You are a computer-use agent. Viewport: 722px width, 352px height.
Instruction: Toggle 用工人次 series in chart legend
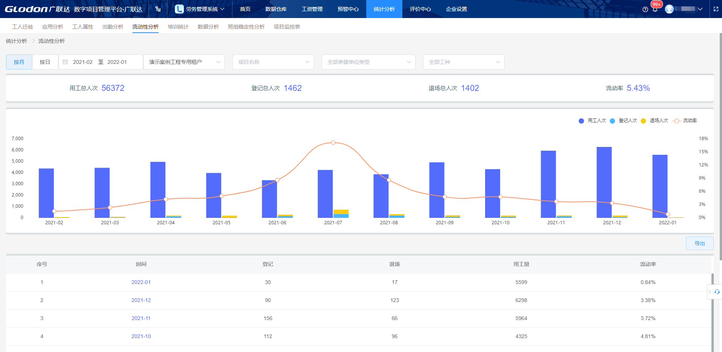click(593, 121)
